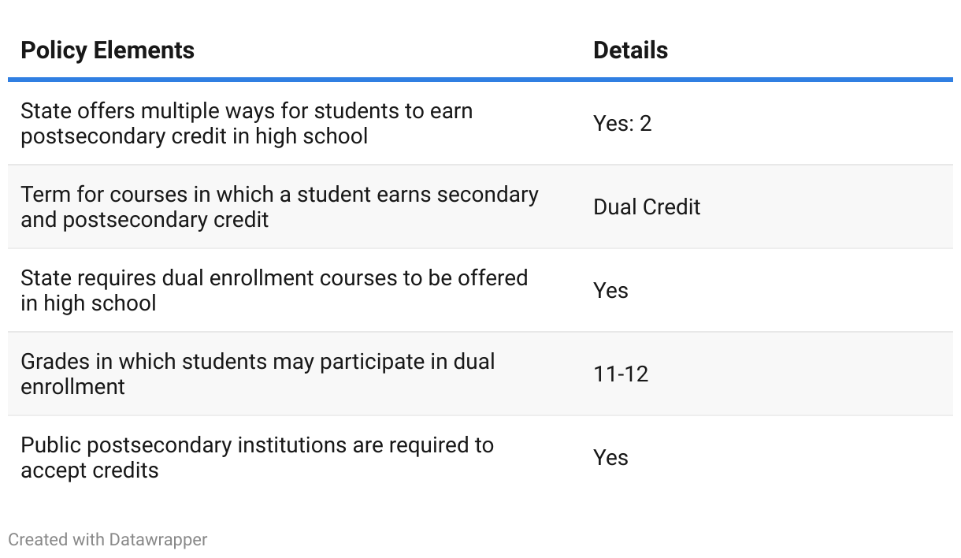This screenshot has width=961, height=558.
Task: Open the Datawrapper link in the footer
Action: (158, 540)
